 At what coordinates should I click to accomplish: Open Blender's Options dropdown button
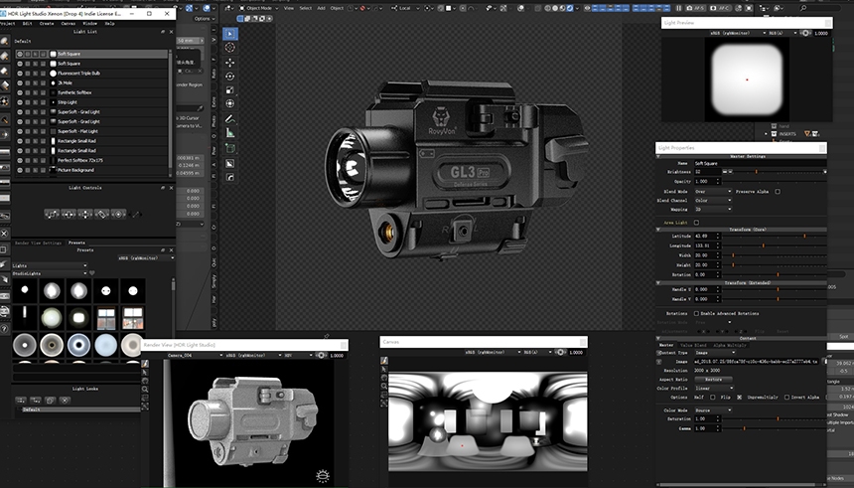(x=204, y=19)
